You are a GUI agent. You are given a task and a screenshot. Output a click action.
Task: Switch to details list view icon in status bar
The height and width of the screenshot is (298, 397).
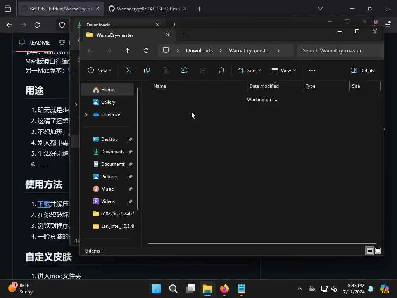pyautogui.click(x=369, y=251)
